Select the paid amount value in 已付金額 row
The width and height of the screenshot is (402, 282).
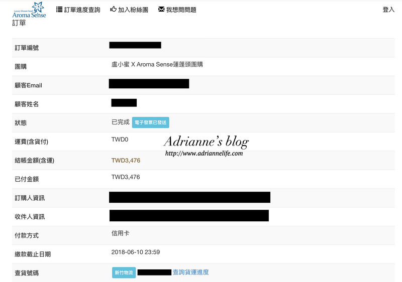click(x=126, y=177)
